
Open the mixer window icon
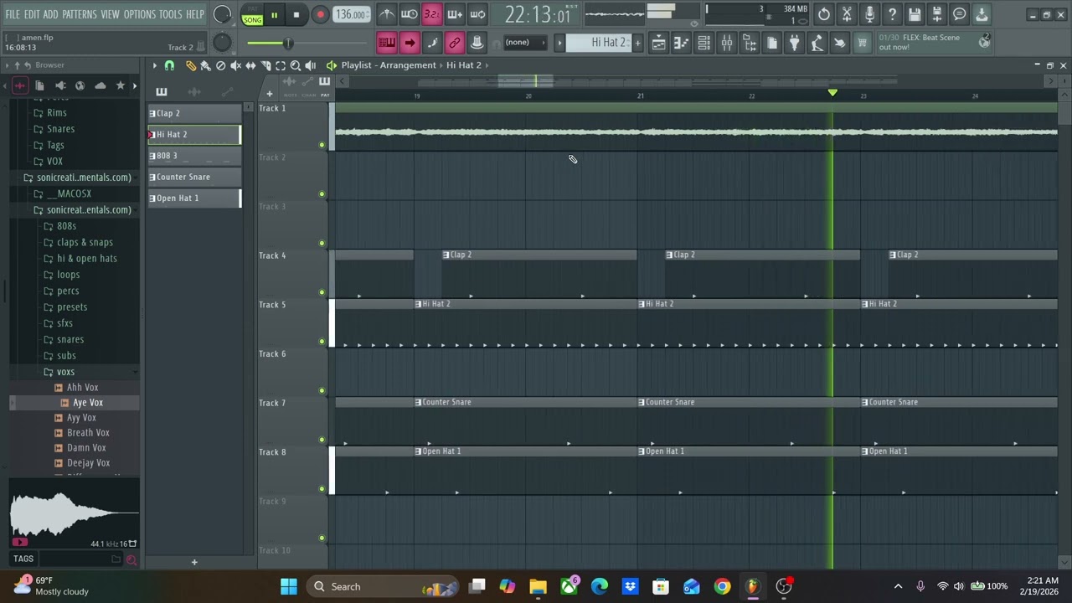pos(727,43)
